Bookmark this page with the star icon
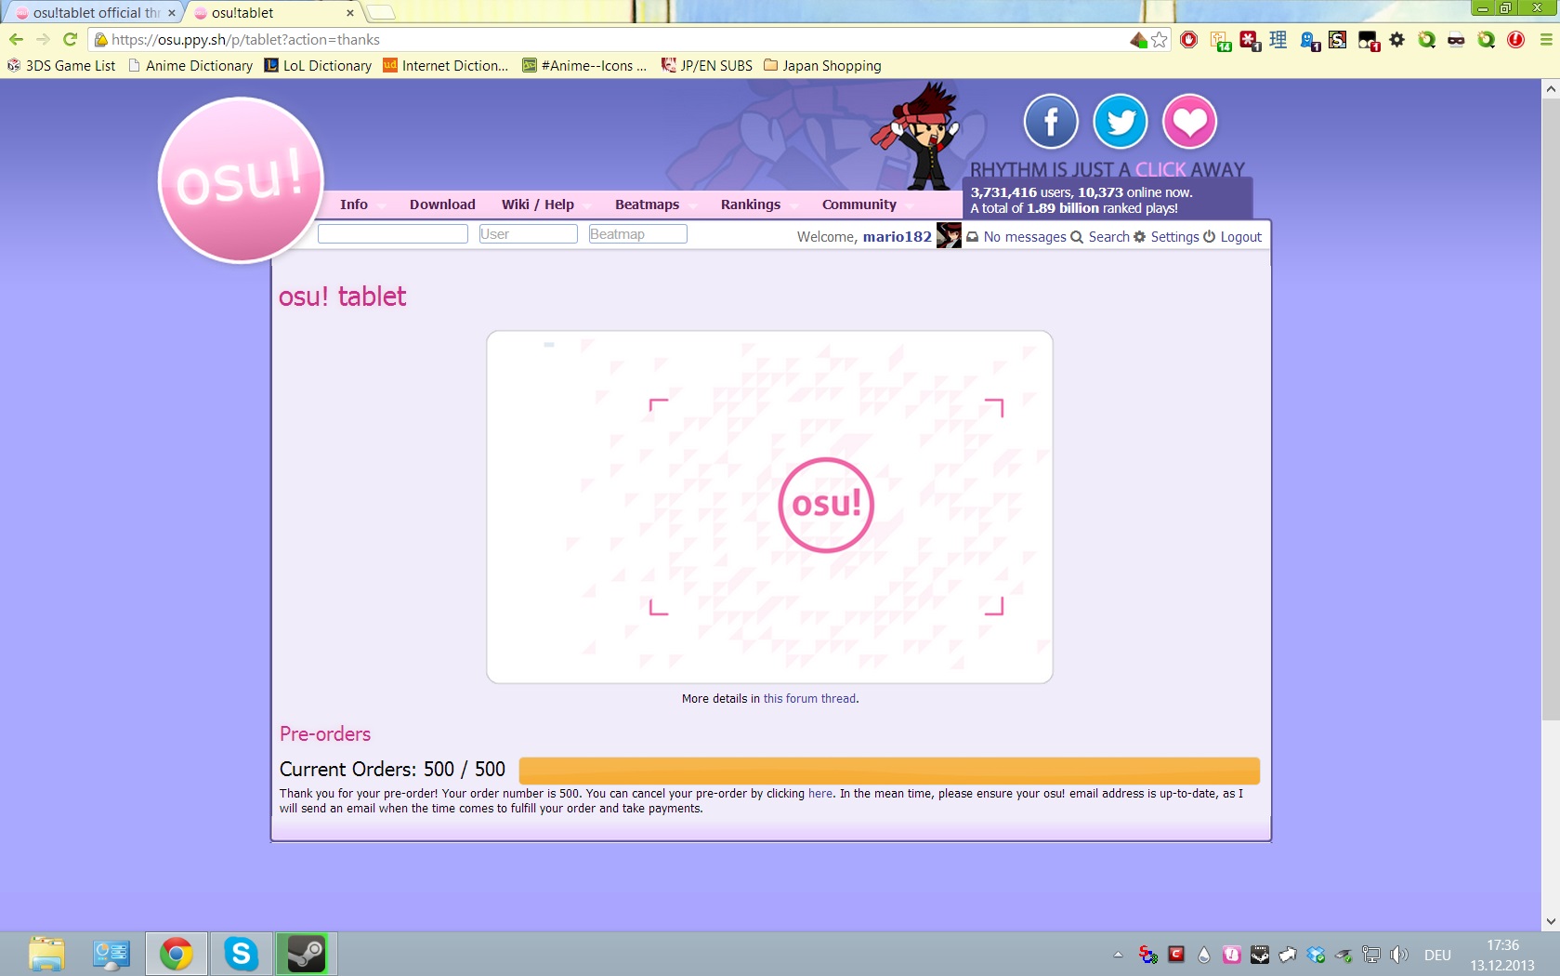This screenshot has height=976, width=1560. [1159, 39]
